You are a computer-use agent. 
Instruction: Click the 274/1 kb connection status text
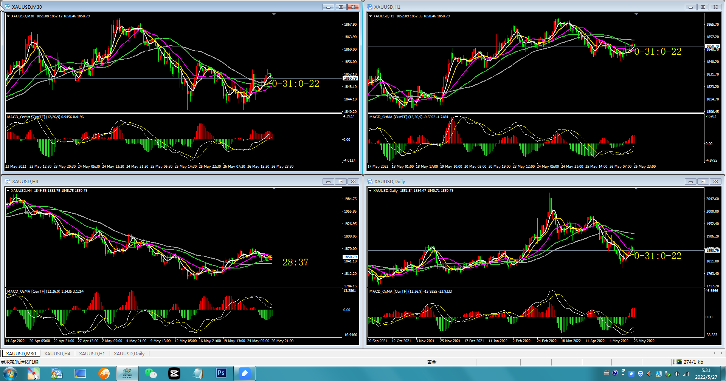tap(693, 362)
